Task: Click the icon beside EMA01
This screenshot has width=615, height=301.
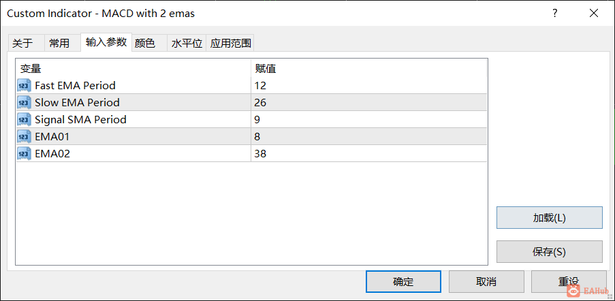Action: click(25, 137)
